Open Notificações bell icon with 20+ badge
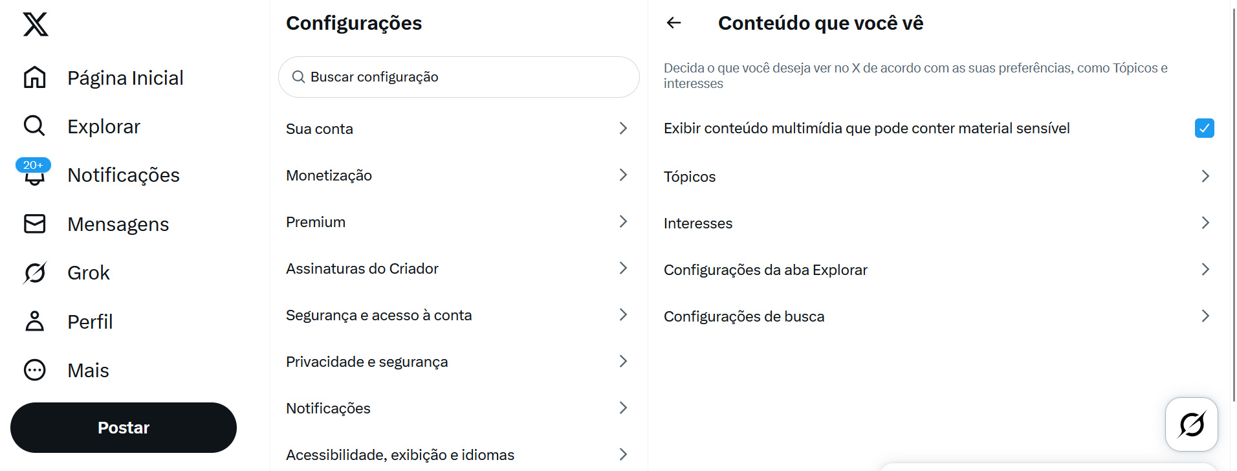 34,175
